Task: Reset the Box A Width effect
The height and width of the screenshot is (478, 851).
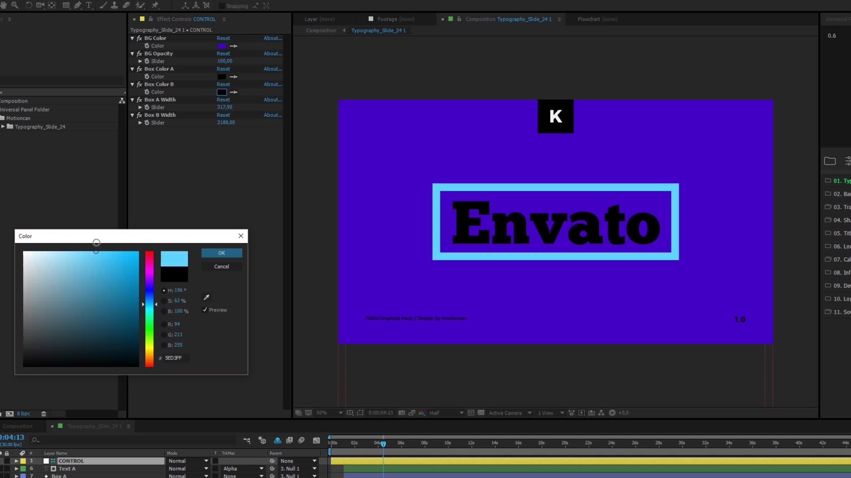Action: point(223,100)
